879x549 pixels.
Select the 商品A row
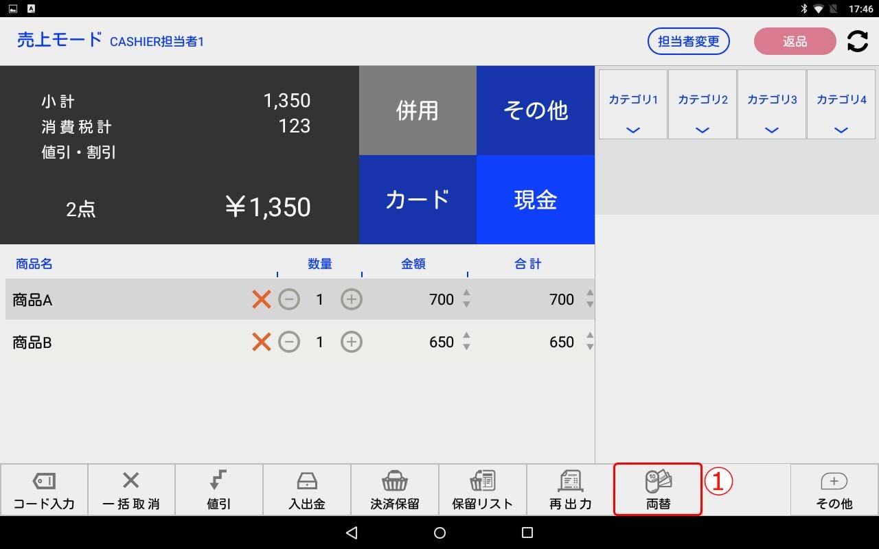(x=300, y=299)
